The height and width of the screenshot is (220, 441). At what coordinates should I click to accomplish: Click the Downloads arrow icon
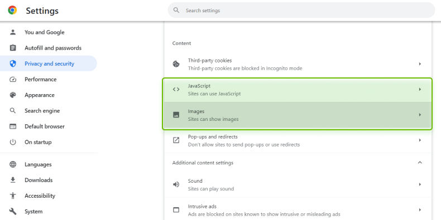pyautogui.click(x=13, y=180)
